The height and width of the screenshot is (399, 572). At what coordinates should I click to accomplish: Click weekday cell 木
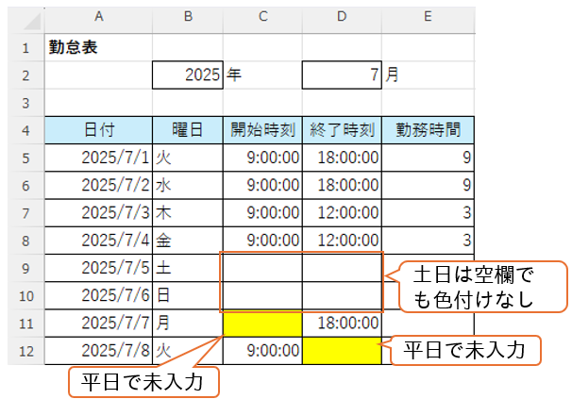(x=188, y=213)
